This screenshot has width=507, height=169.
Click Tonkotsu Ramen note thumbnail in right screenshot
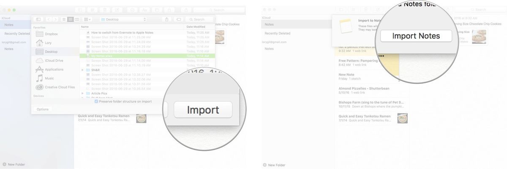pyautogui.click(x=402, y=118)
